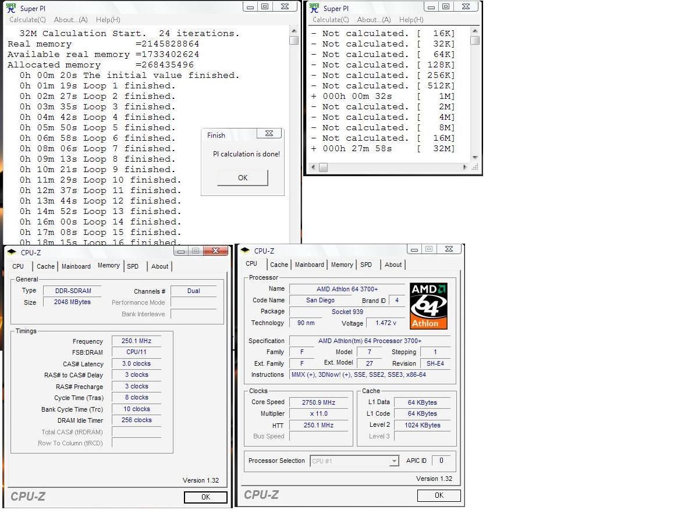This screenshot has height=521, width=699.
Task: Open the Memory tab in the right CPU-Z window
Action: tap(342, 265)
